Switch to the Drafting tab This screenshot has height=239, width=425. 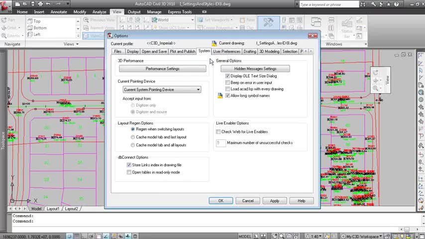(250, 51)
